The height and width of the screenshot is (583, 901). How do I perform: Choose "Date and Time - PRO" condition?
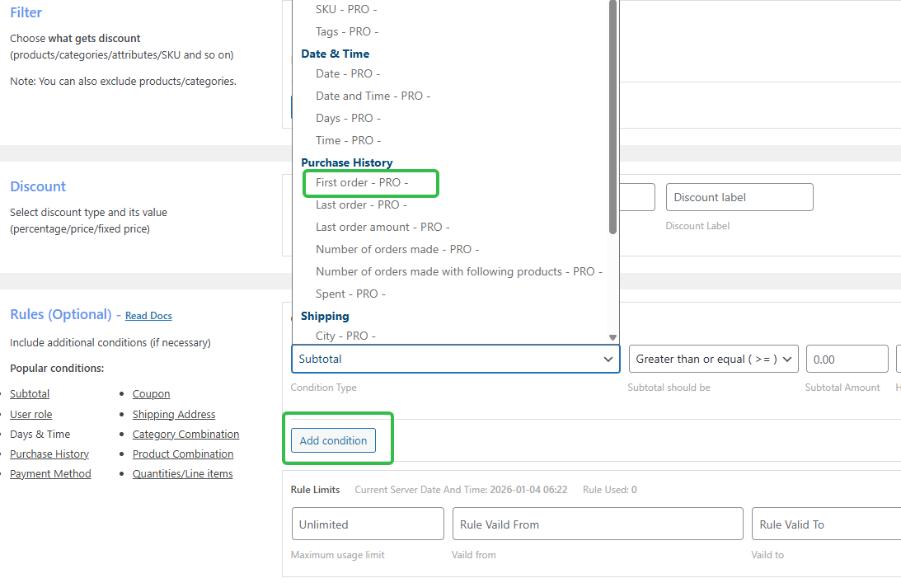(373, 96)
